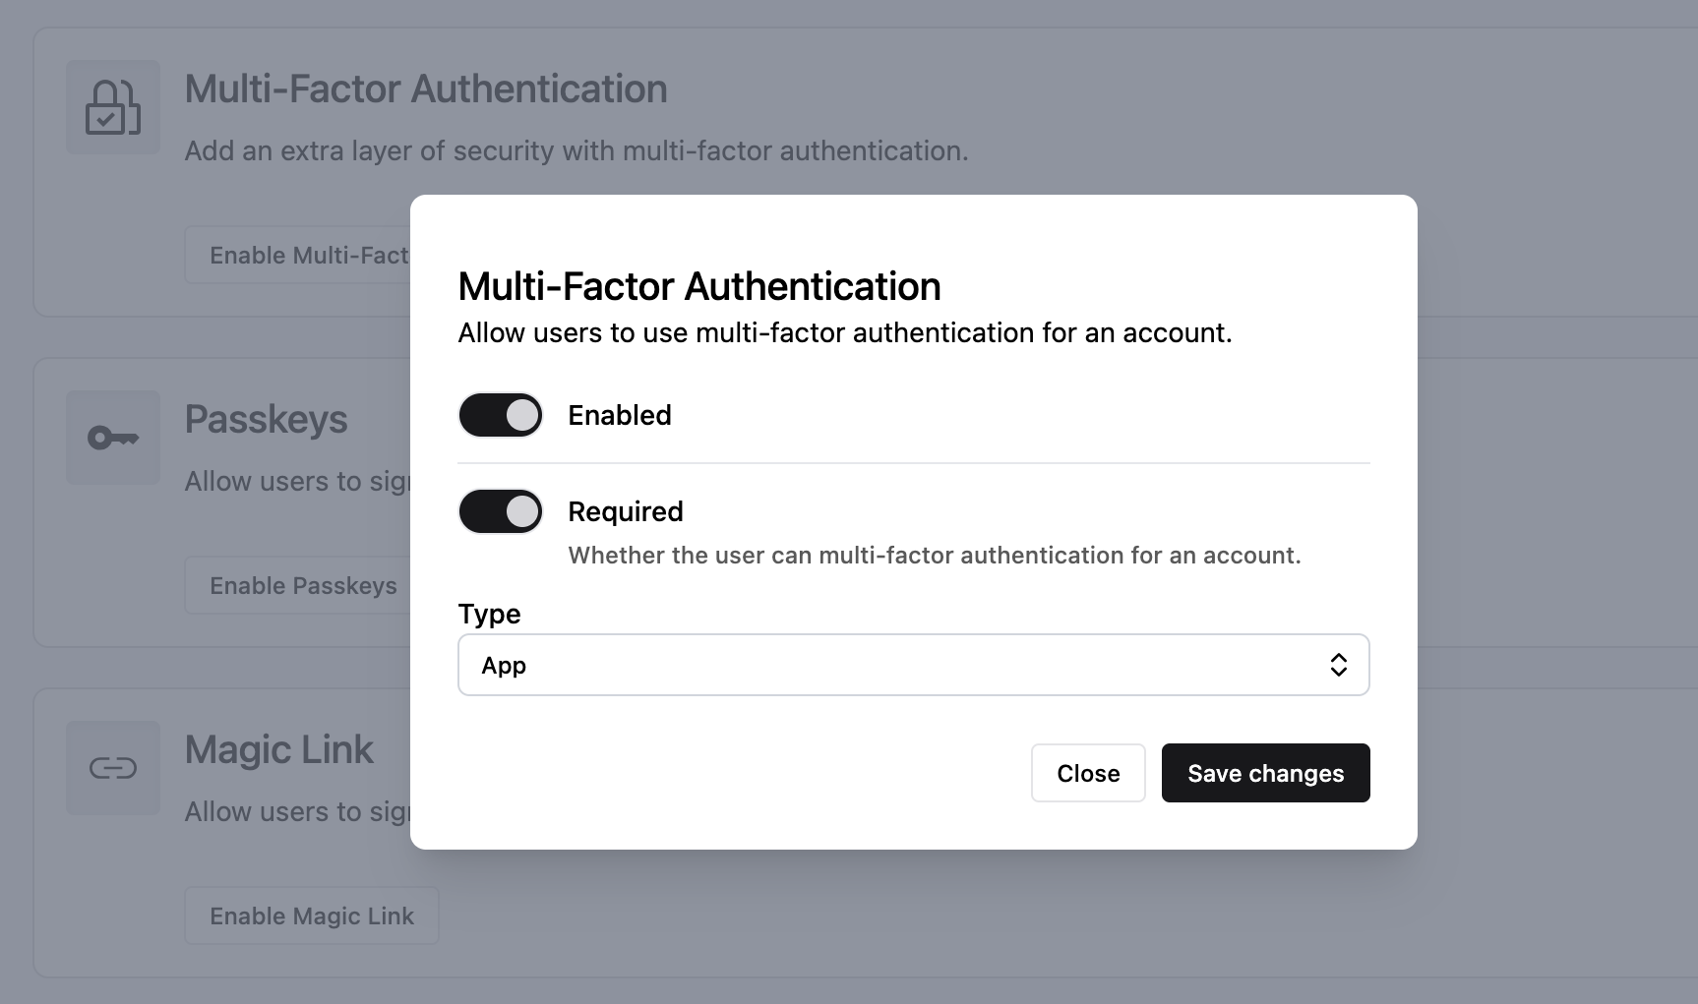Click the Required label in the dialog
1698x1004 pixels.
[x=626, y=510]
